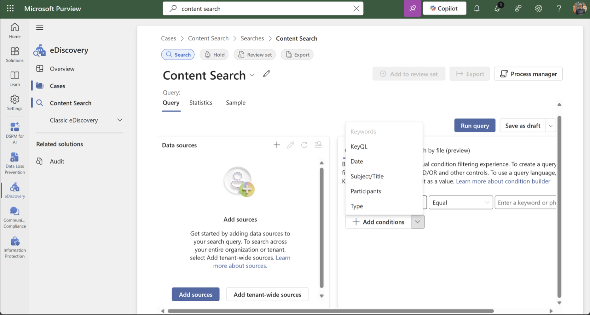Click Add conditions button
Viewport: 590px width, 315px height.
point(379,222)
